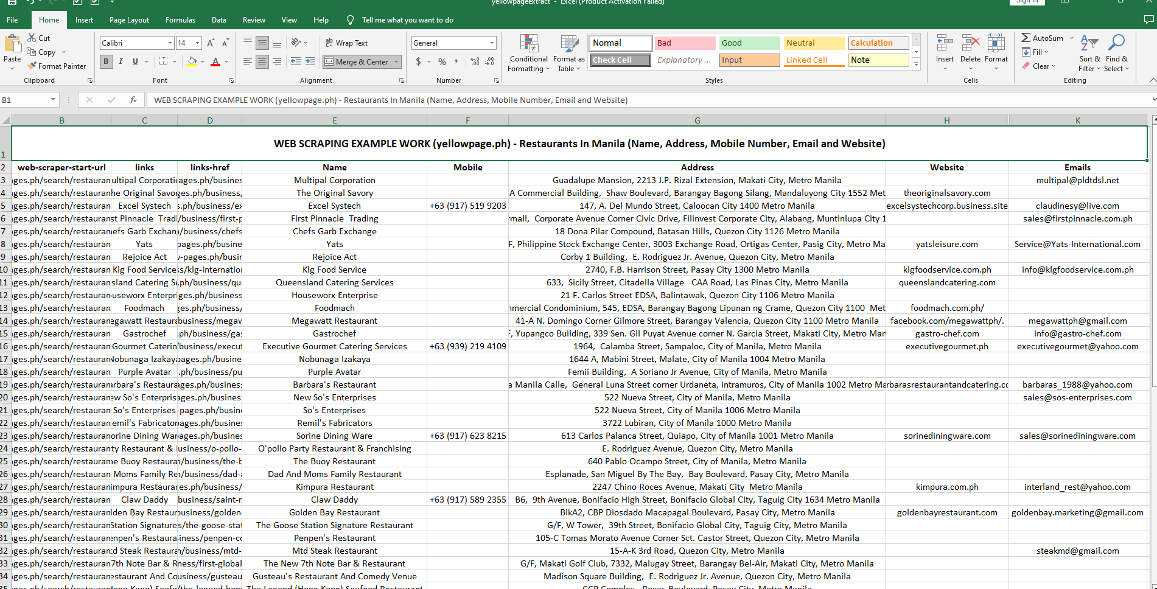Screen dimensions: 1157x589
Task: Click the Fill button in Editing group
Action: pos(1035,52)
